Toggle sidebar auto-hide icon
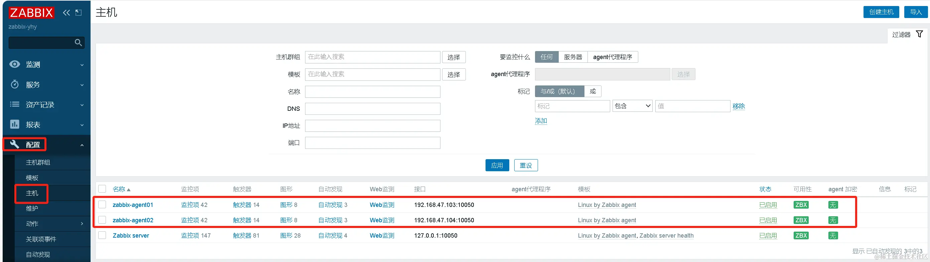This screenshot has width=930, height=262. click(x=78, y=13)
